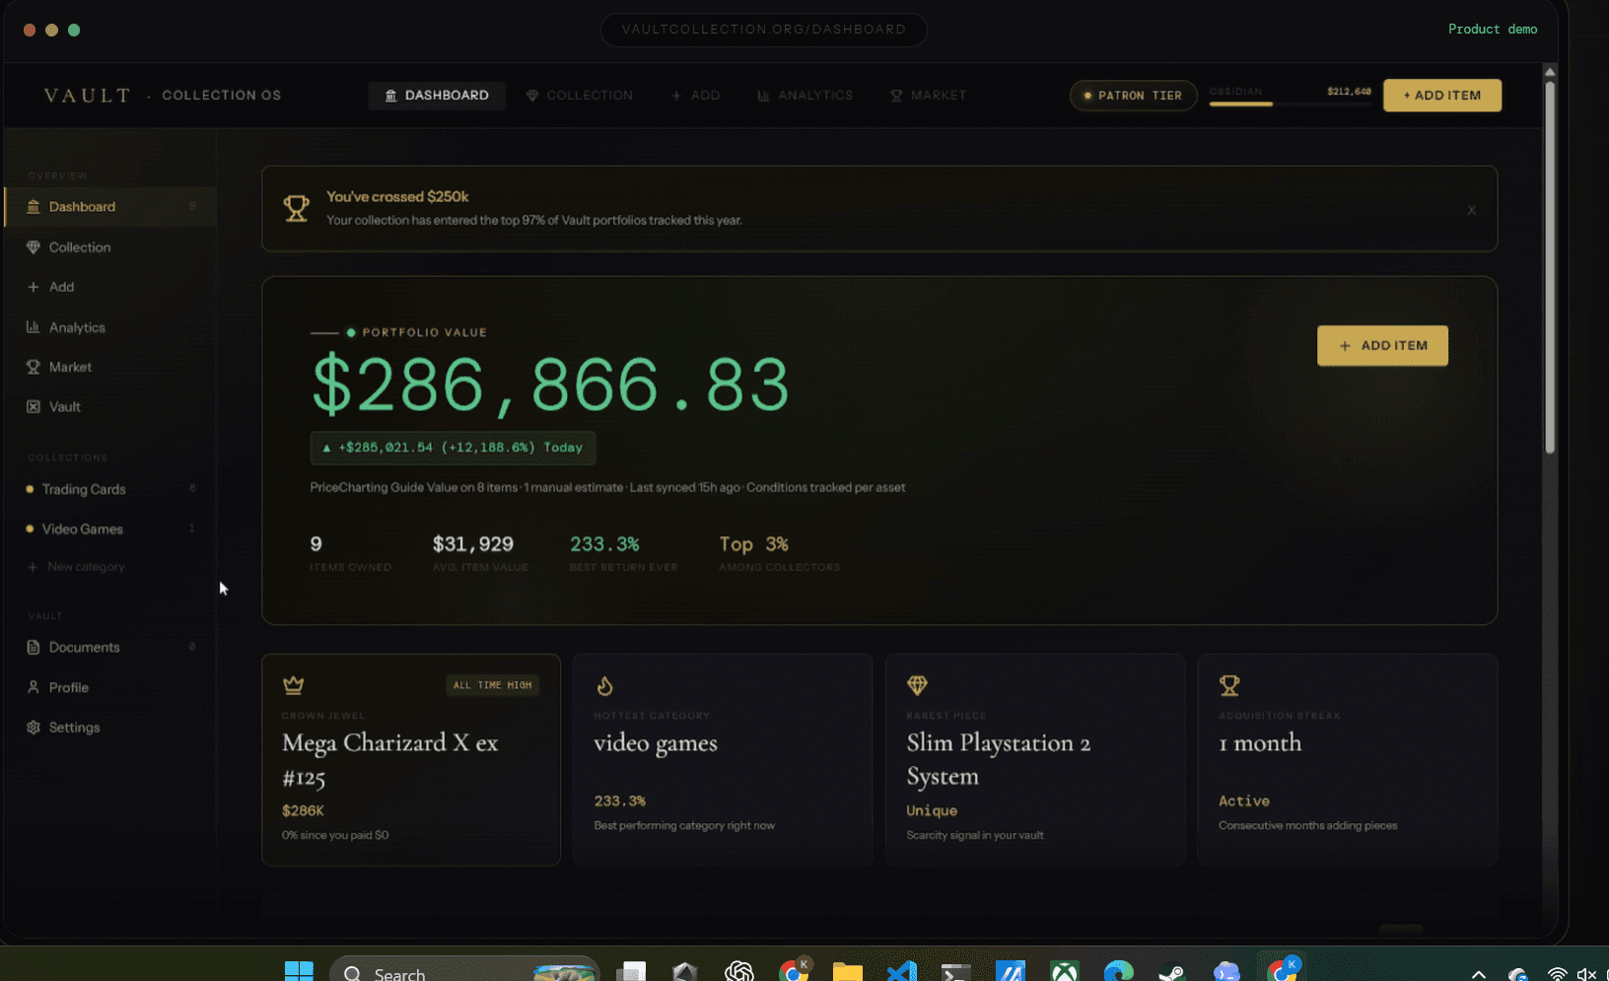The width and height of the screenshot is (1609, 981).
Task: Open the Market tab in top navigation
Action: tap(929, 96)
